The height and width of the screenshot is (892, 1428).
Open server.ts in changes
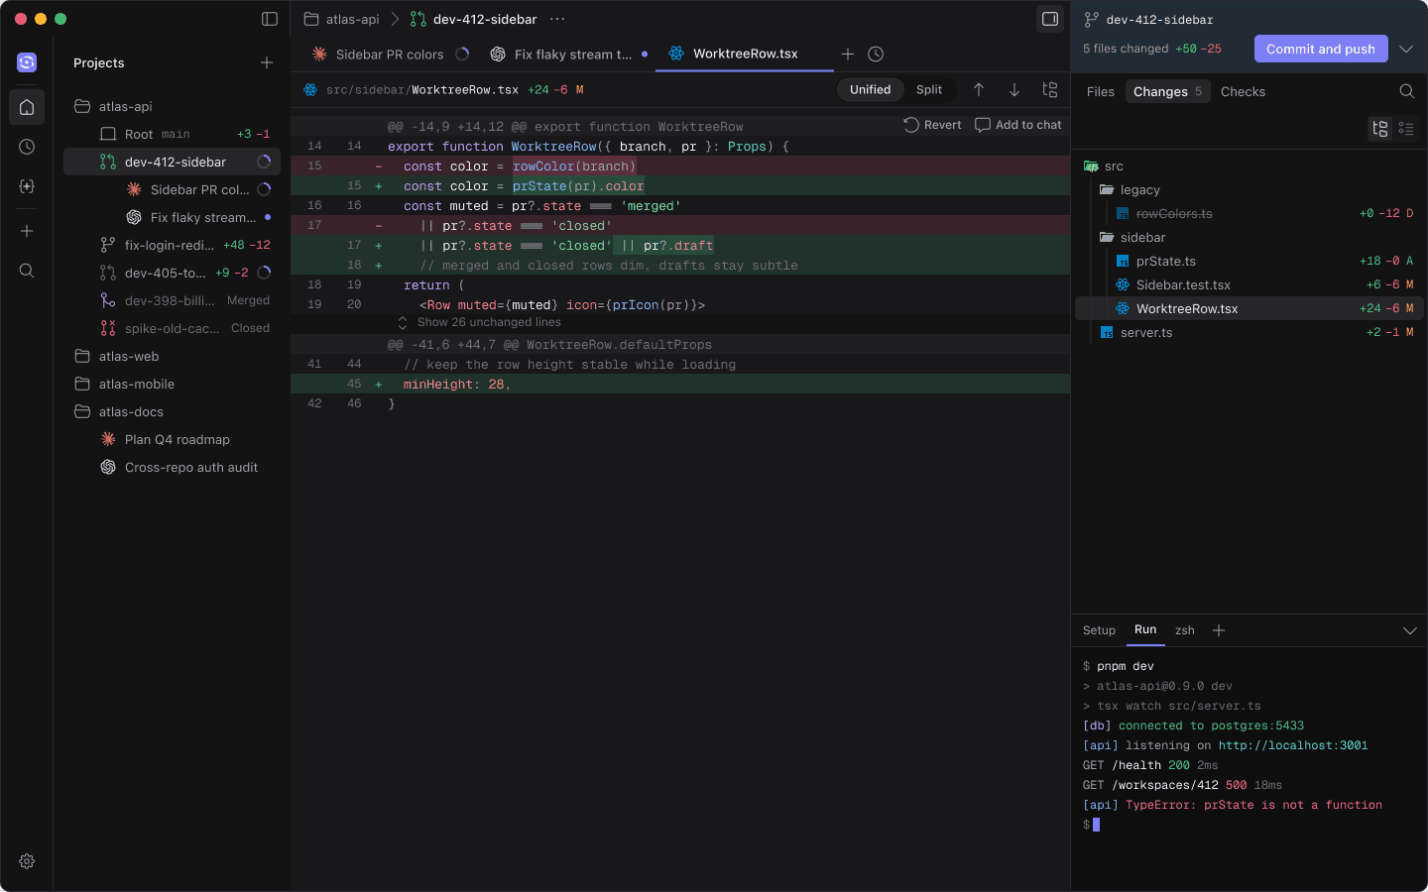[1249, 332]
